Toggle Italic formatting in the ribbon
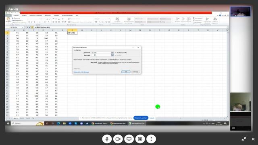Viewport: 258px width, 145px height. 32,22
